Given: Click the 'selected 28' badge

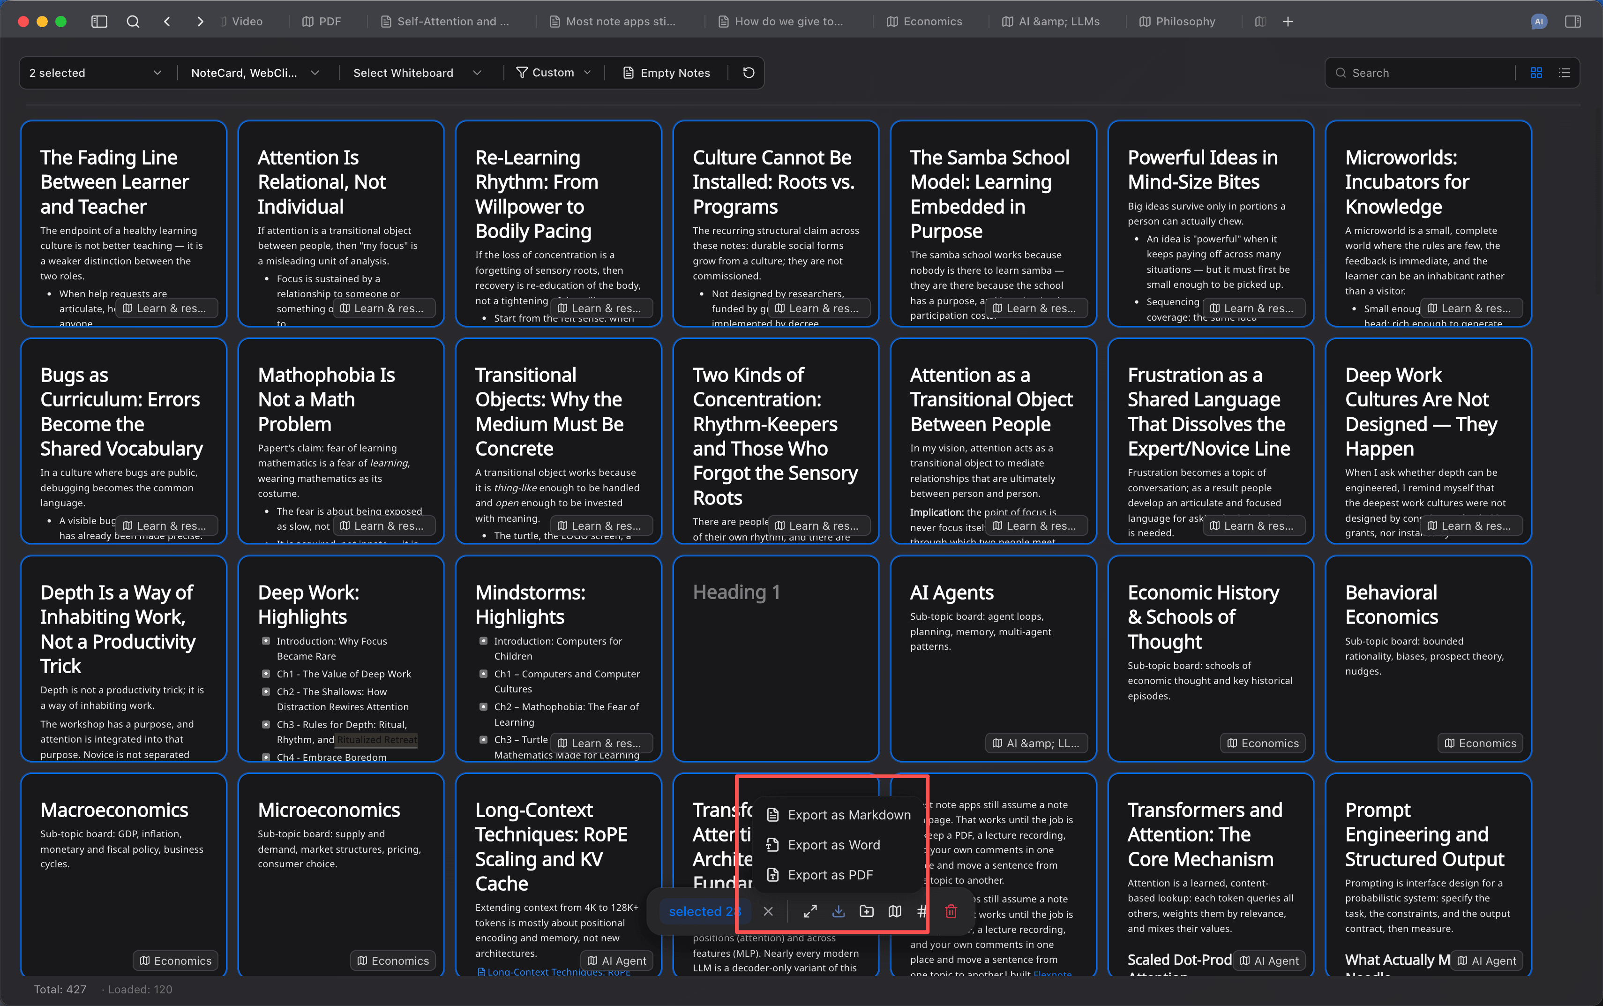Looking at the screenshot, I should pos(705,911).
